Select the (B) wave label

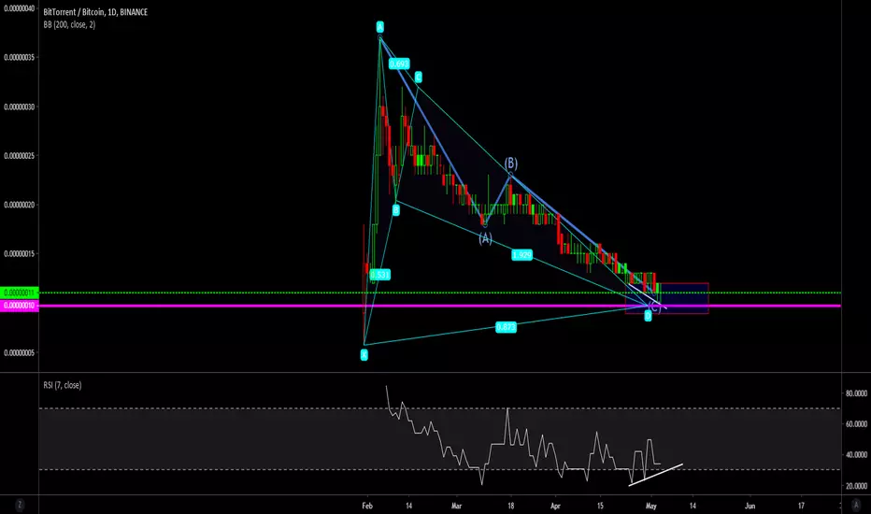[511, 164]
